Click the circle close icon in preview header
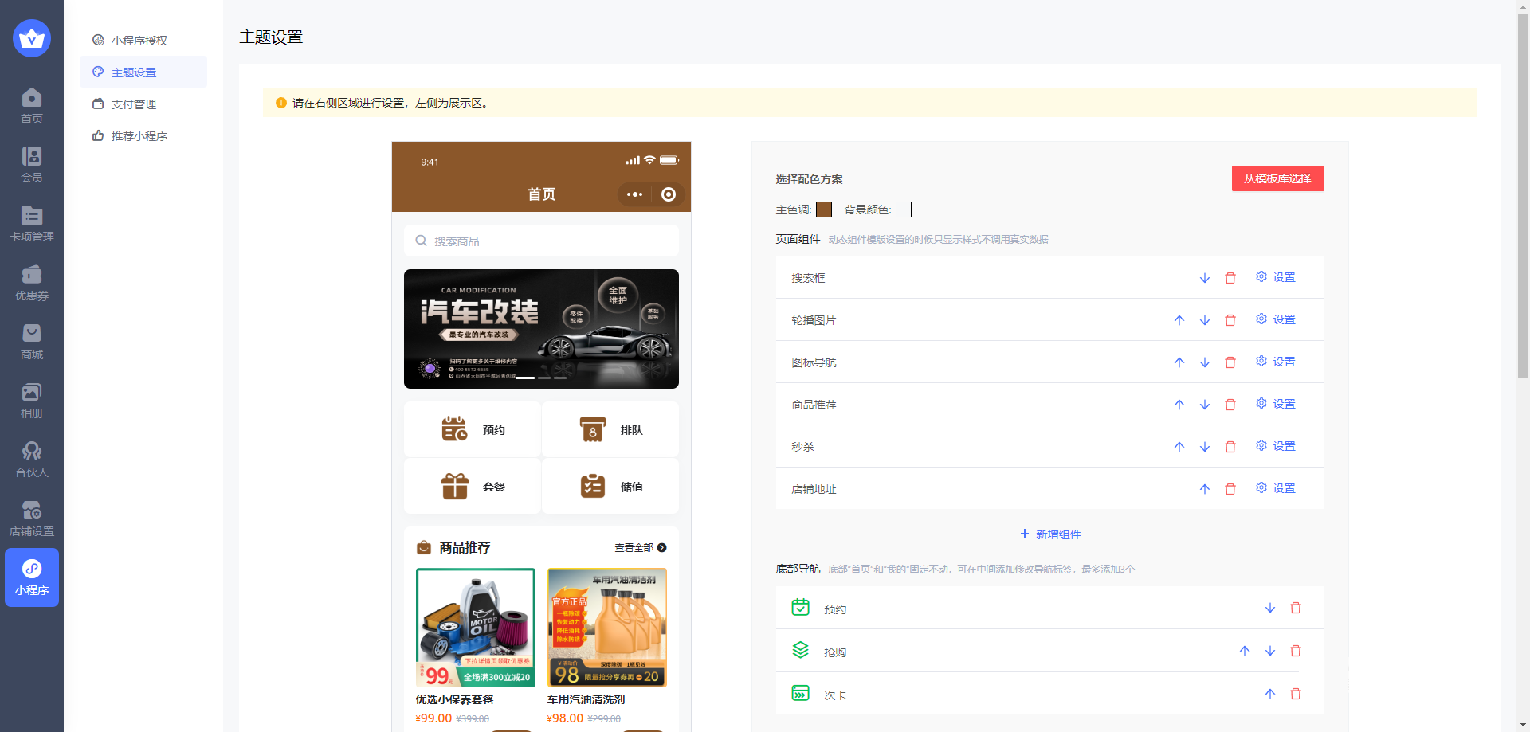 669,194
